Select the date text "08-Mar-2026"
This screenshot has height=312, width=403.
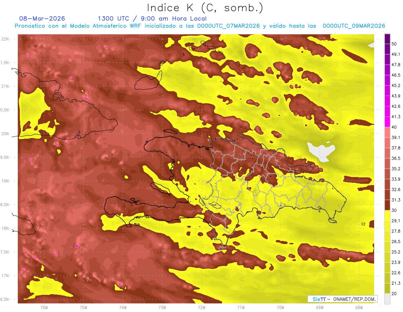42,19
